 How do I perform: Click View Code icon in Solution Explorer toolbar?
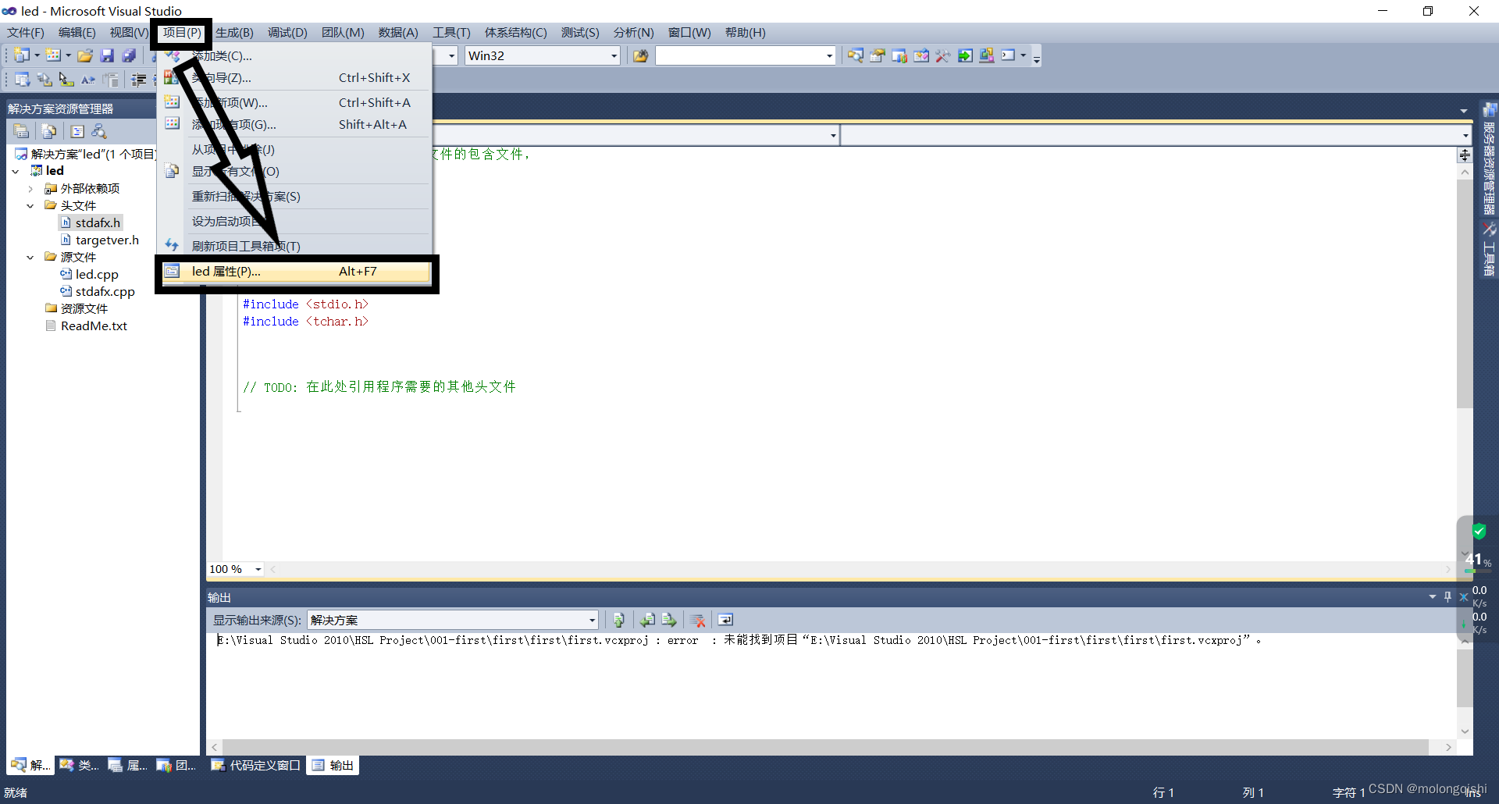[x=77, y=131]
